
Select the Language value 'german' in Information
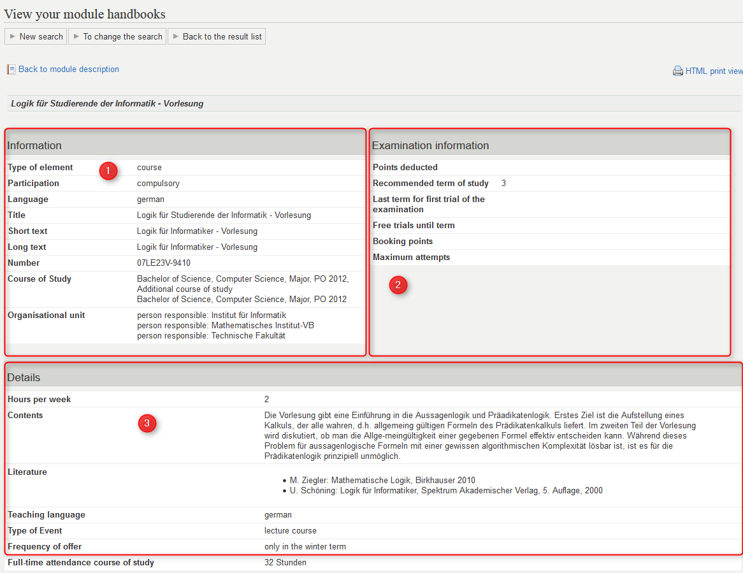tap(150, 199)
